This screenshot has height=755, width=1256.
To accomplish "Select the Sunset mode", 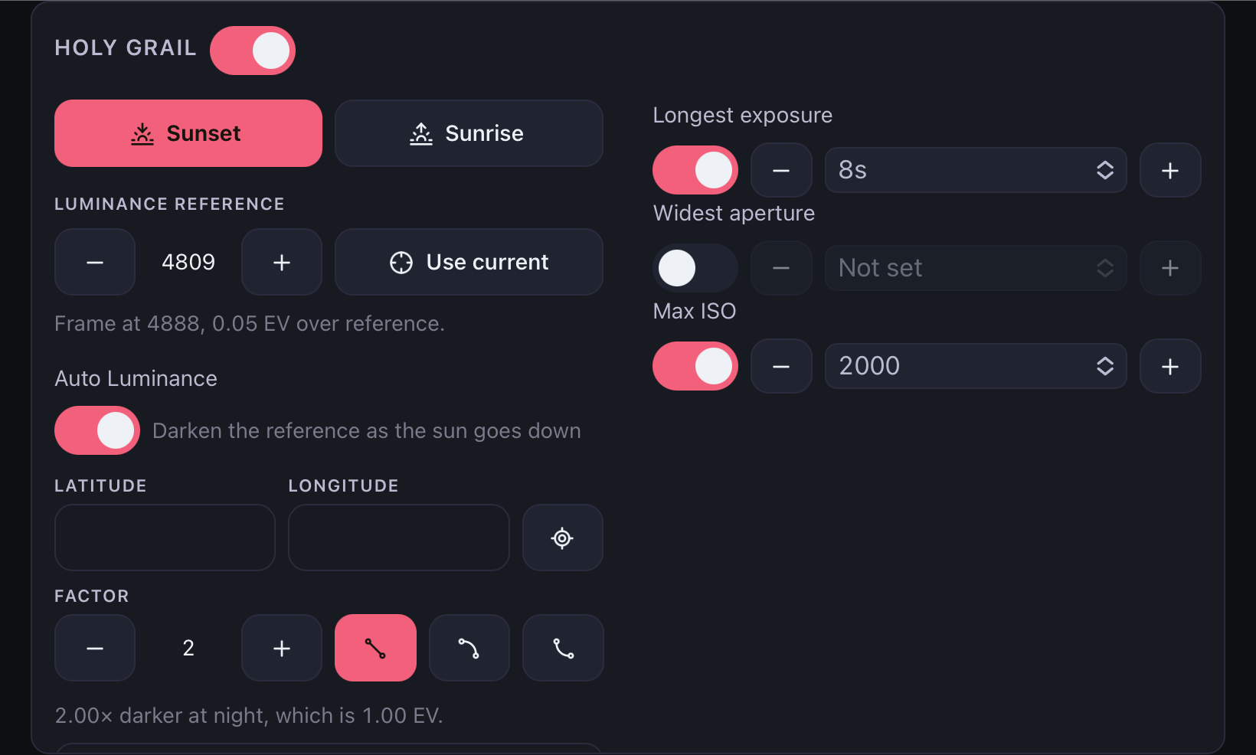I will (x=188, y=133).
